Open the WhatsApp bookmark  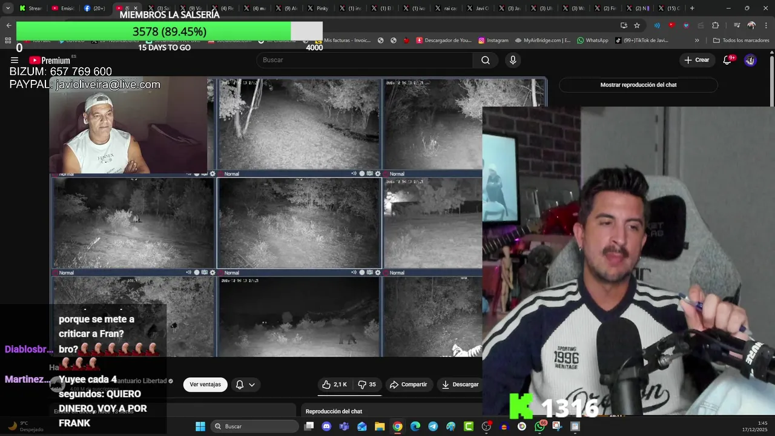coord(592,41)
